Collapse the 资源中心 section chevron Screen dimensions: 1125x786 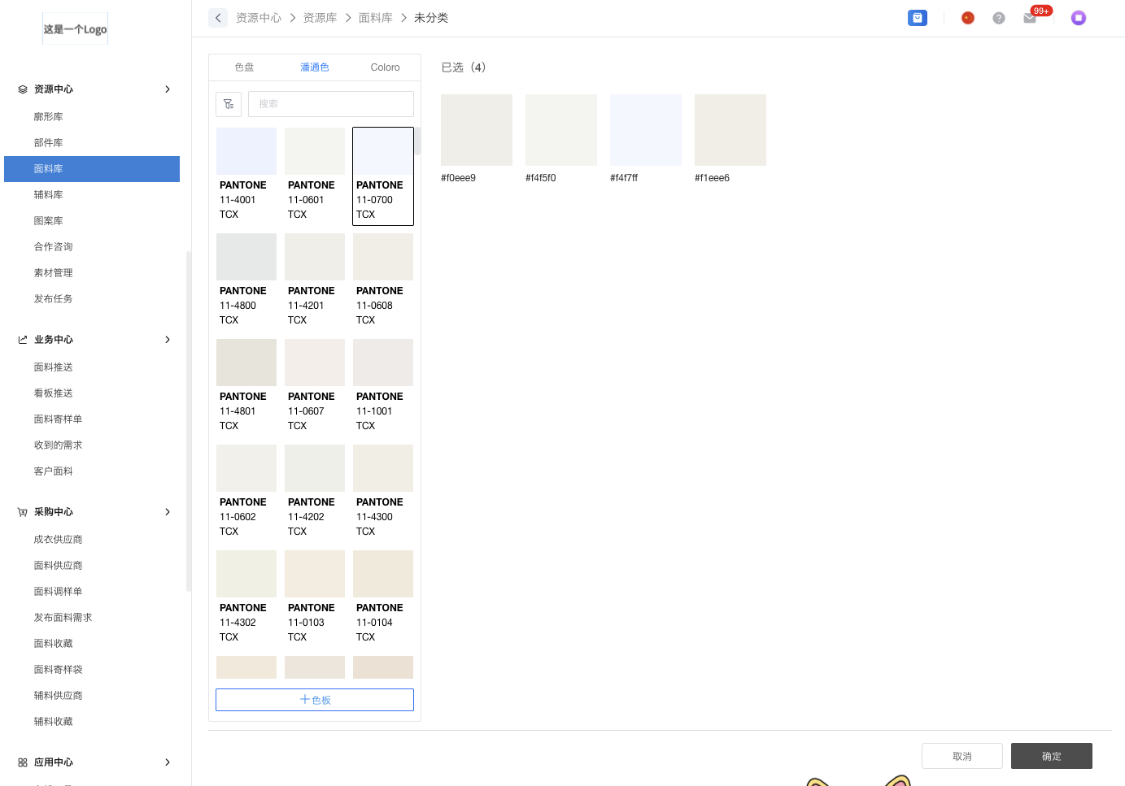click(x=168, y=89)
